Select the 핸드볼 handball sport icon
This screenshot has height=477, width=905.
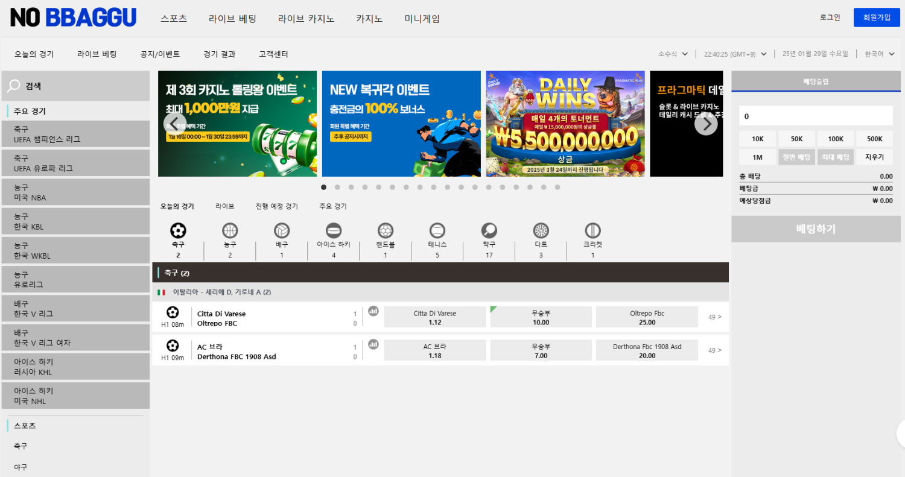click(385, 232)
